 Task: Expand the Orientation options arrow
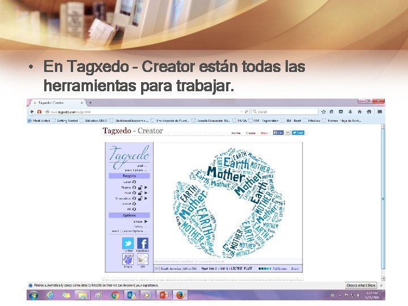[146, 198]
